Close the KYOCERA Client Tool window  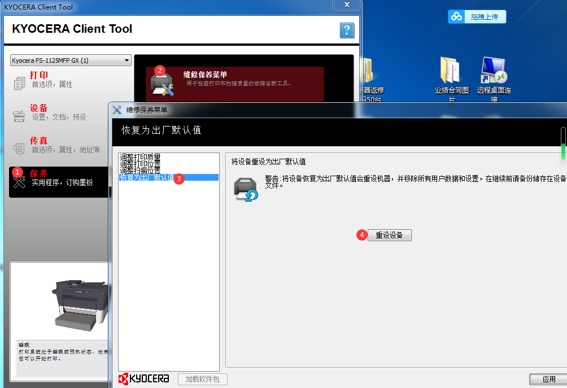[347, 5]
